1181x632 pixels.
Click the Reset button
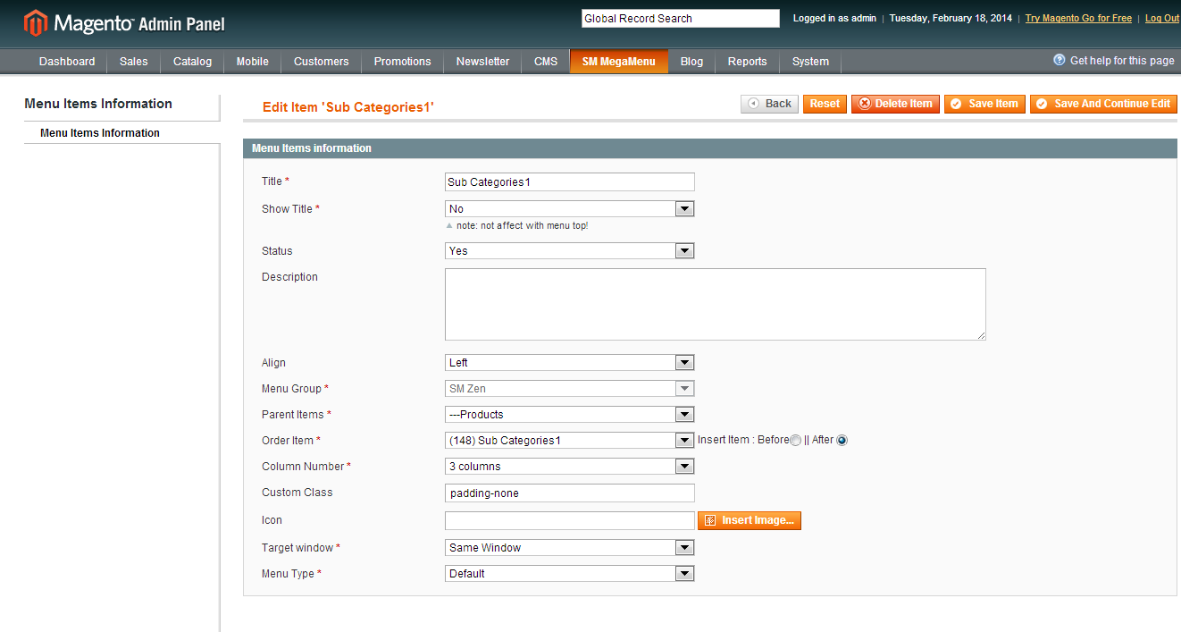825,104
